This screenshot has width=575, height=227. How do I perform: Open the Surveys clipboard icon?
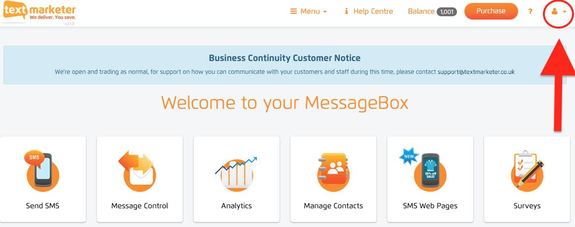pyautogui.click(x=527, y=170)
